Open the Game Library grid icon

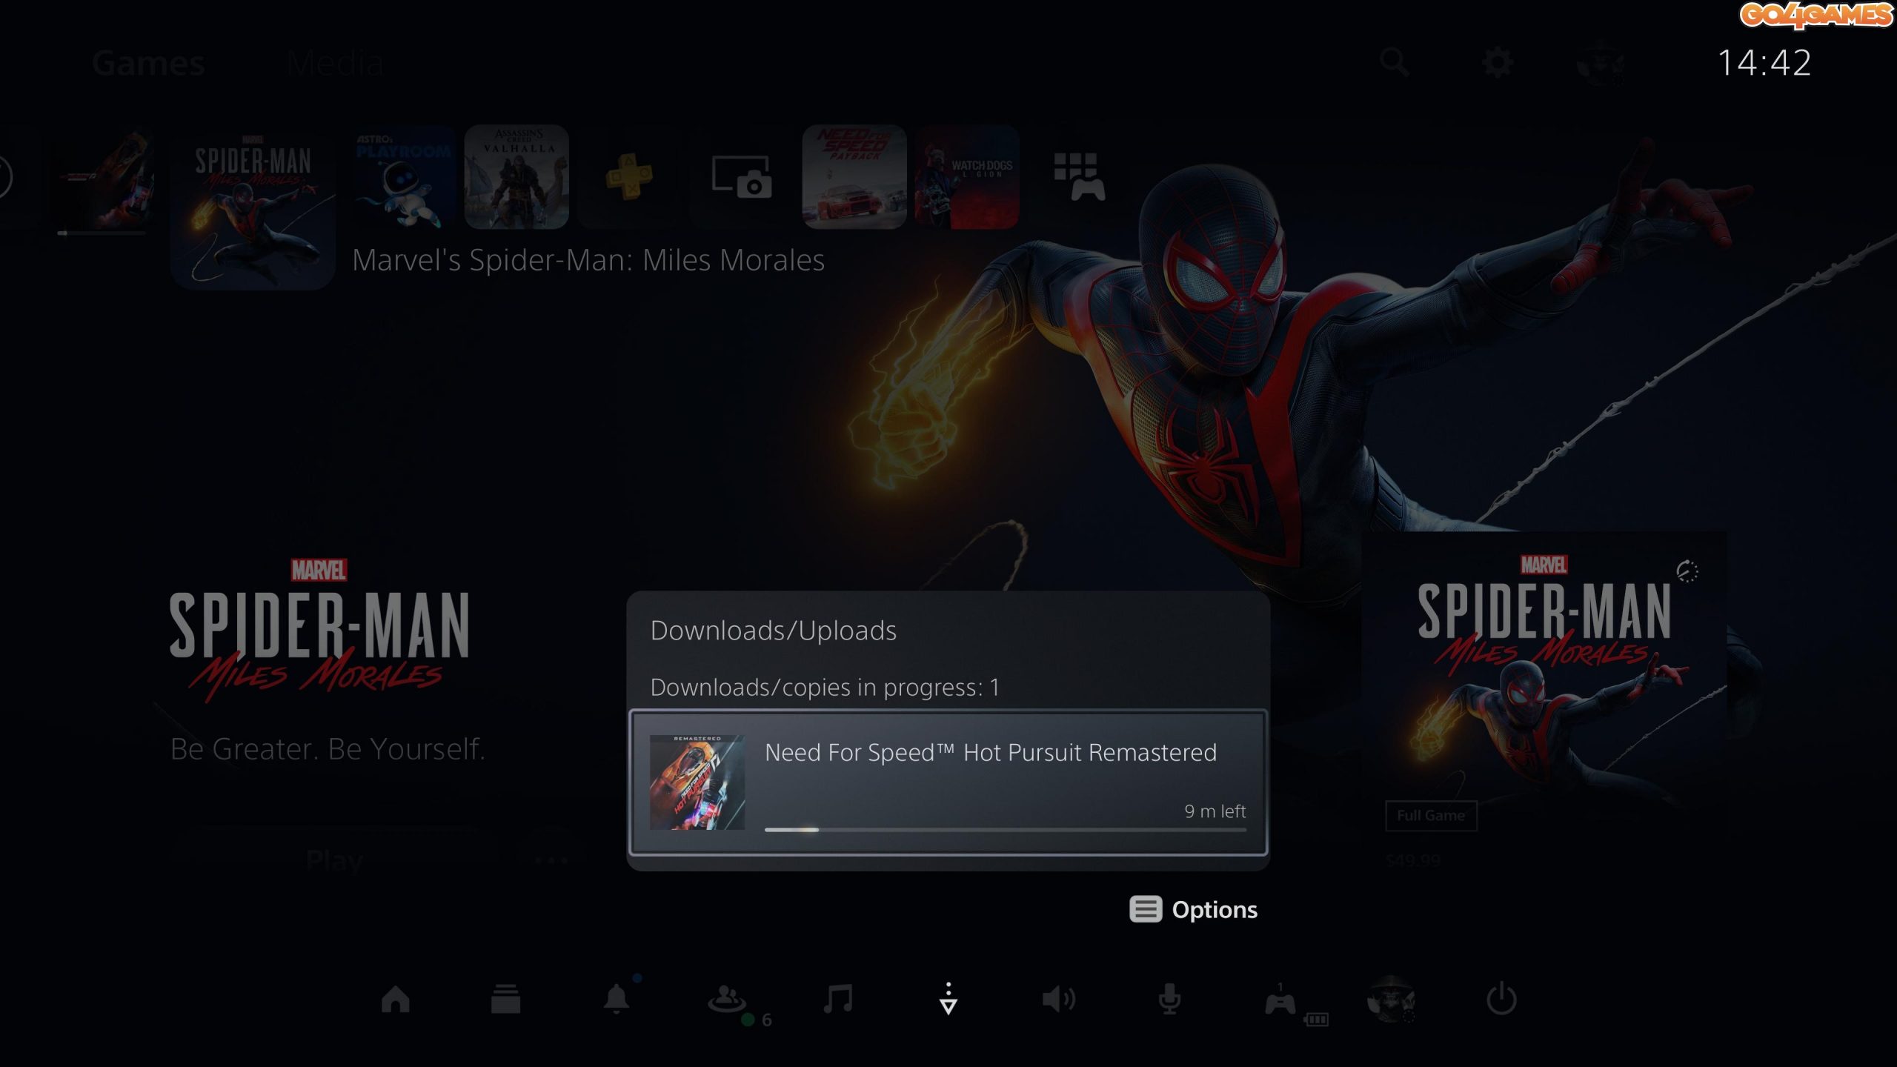click(x=1080, y=176)
